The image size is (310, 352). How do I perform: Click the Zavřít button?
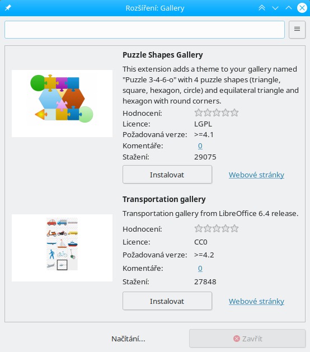pos(247,339)
